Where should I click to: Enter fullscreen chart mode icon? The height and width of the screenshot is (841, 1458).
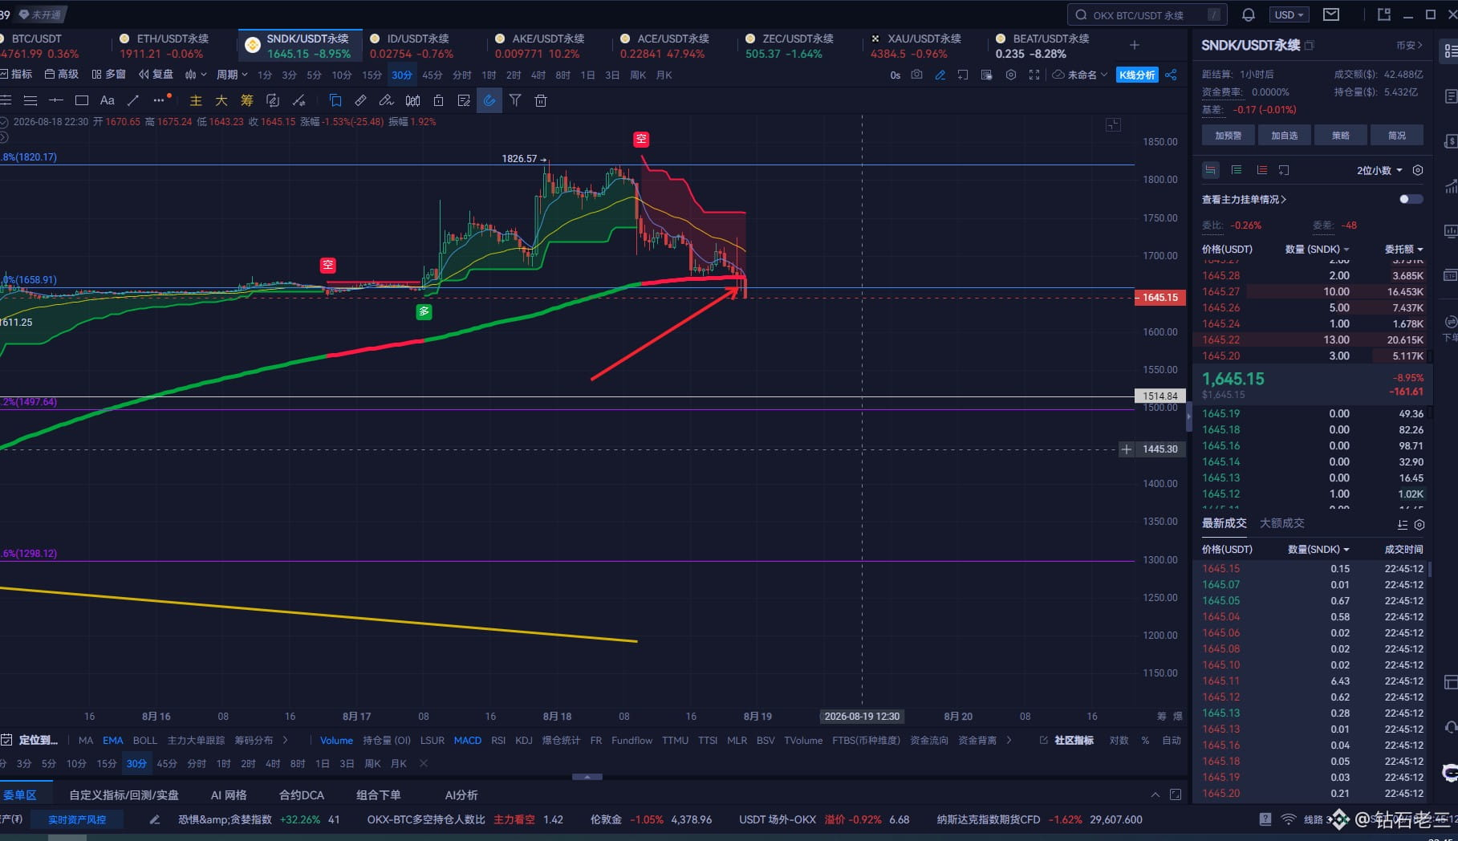(1034, 75)
